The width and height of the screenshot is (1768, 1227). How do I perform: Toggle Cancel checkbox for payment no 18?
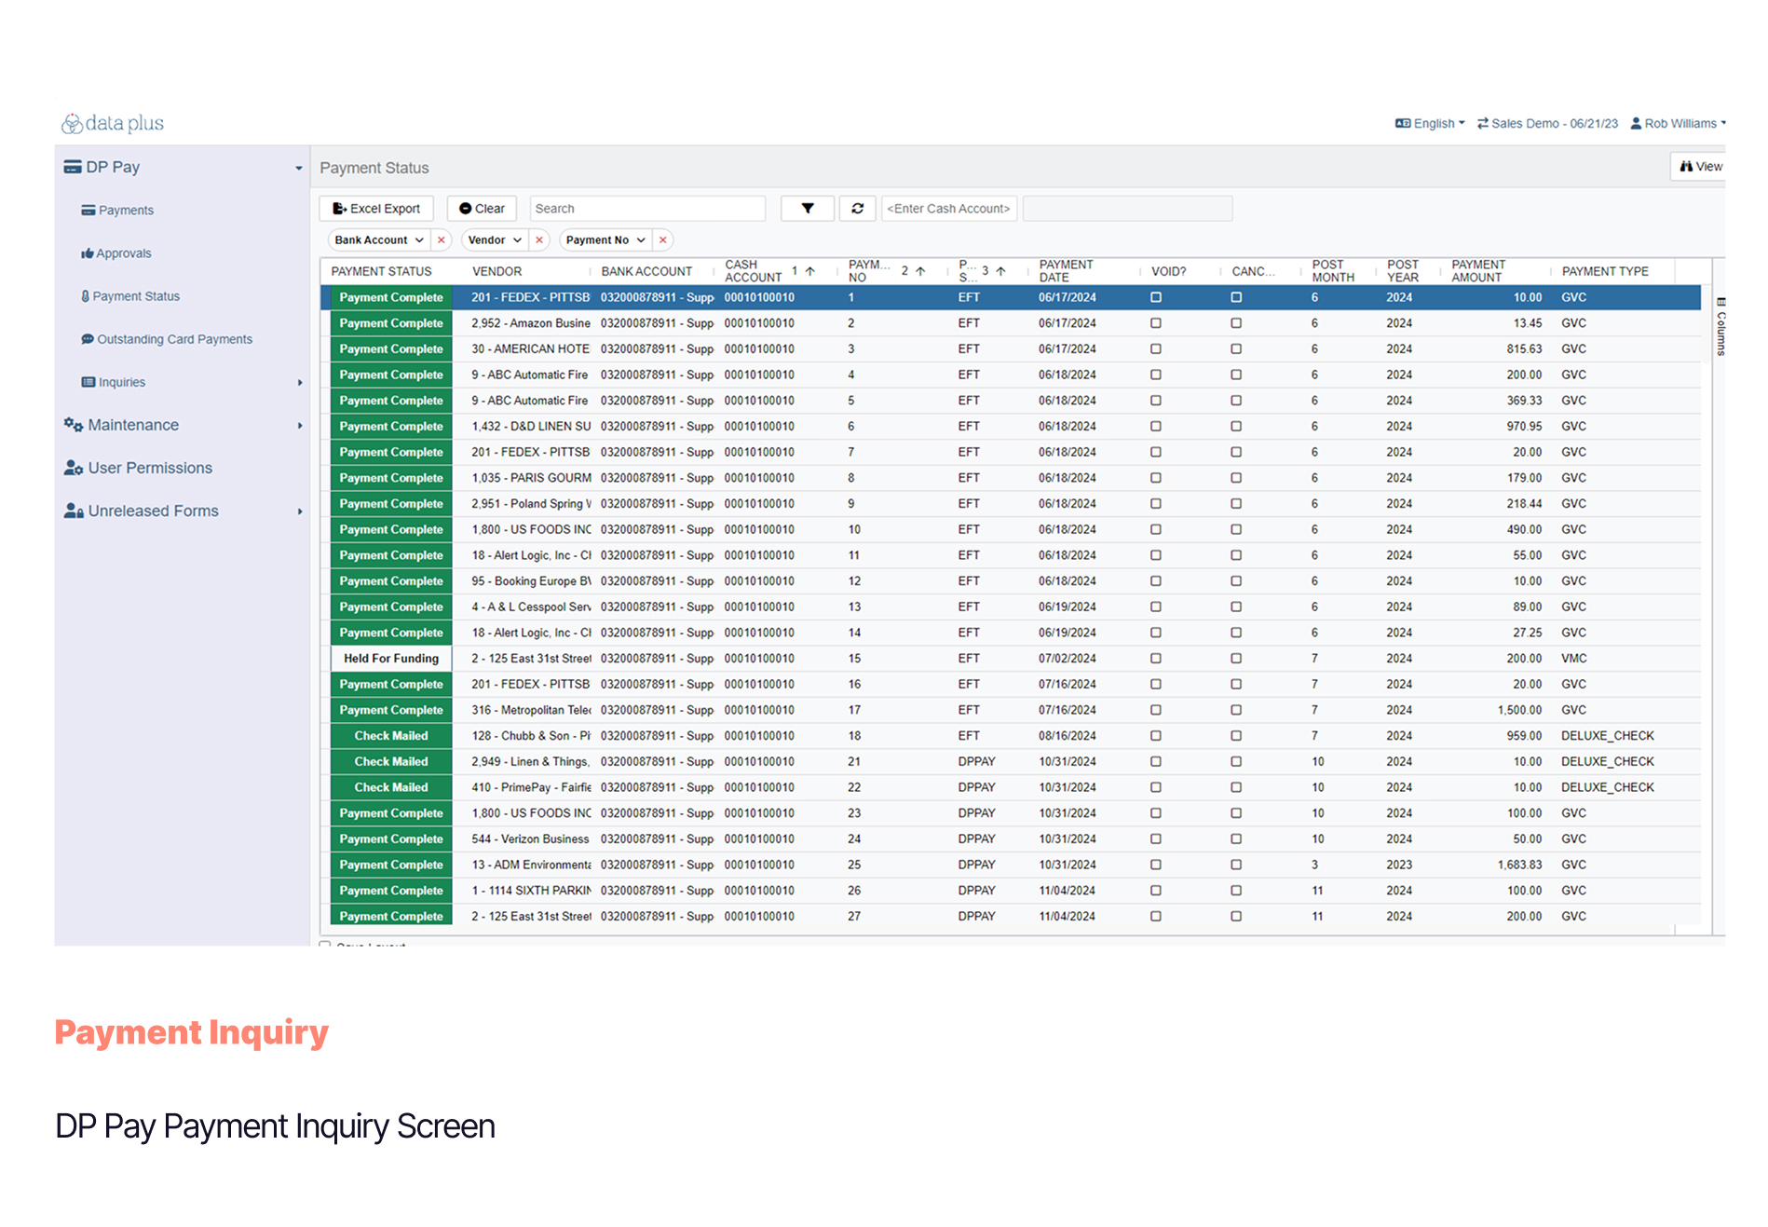tap(1236, 736)
